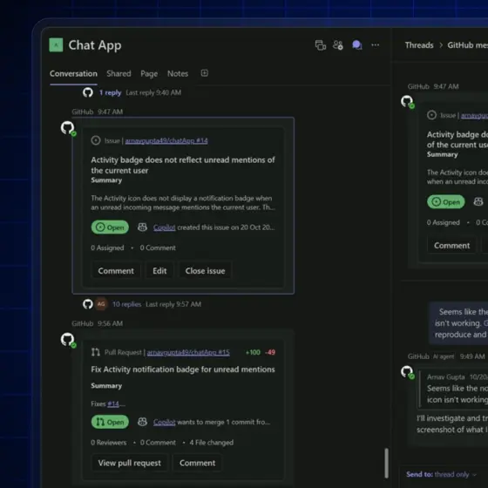Click GitHub avatar next to 10 replies
The image size is (488, 488).
pyautogui.click(x=88, y=304)
